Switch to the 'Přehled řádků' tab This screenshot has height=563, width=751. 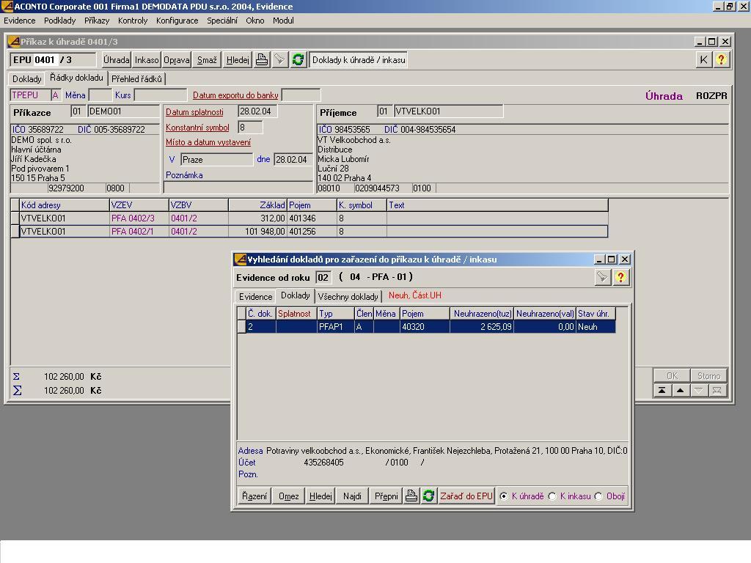tap(136, 79)
